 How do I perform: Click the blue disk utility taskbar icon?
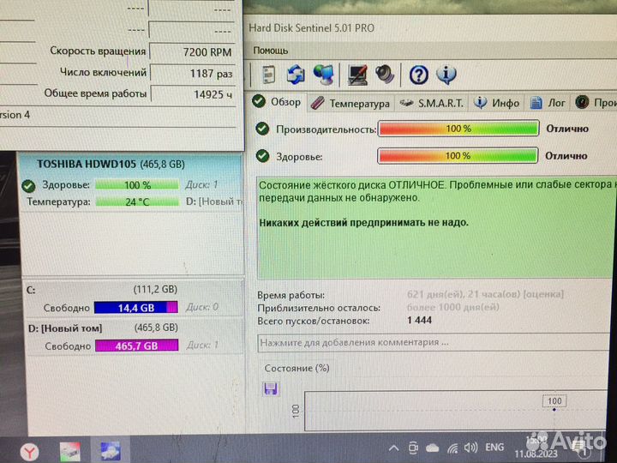click(111, 451)
